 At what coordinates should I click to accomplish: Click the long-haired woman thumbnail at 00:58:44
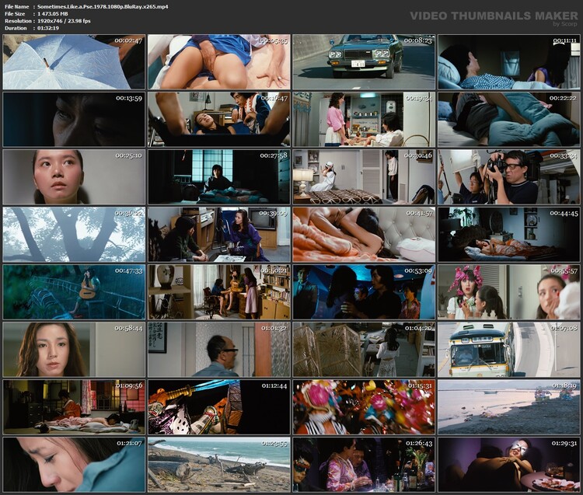point(74,349)
